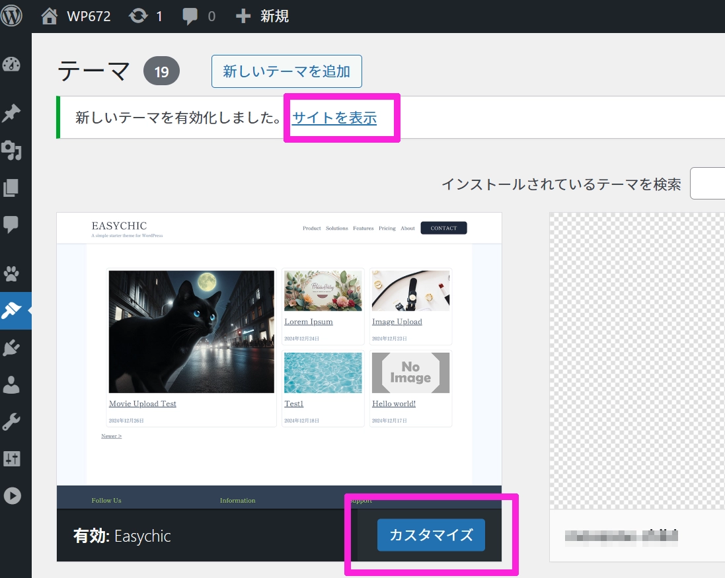The width and height of the screenshot is (725, 578).
Task: Expand the 新規 new content menu
Action: [262, 16]
